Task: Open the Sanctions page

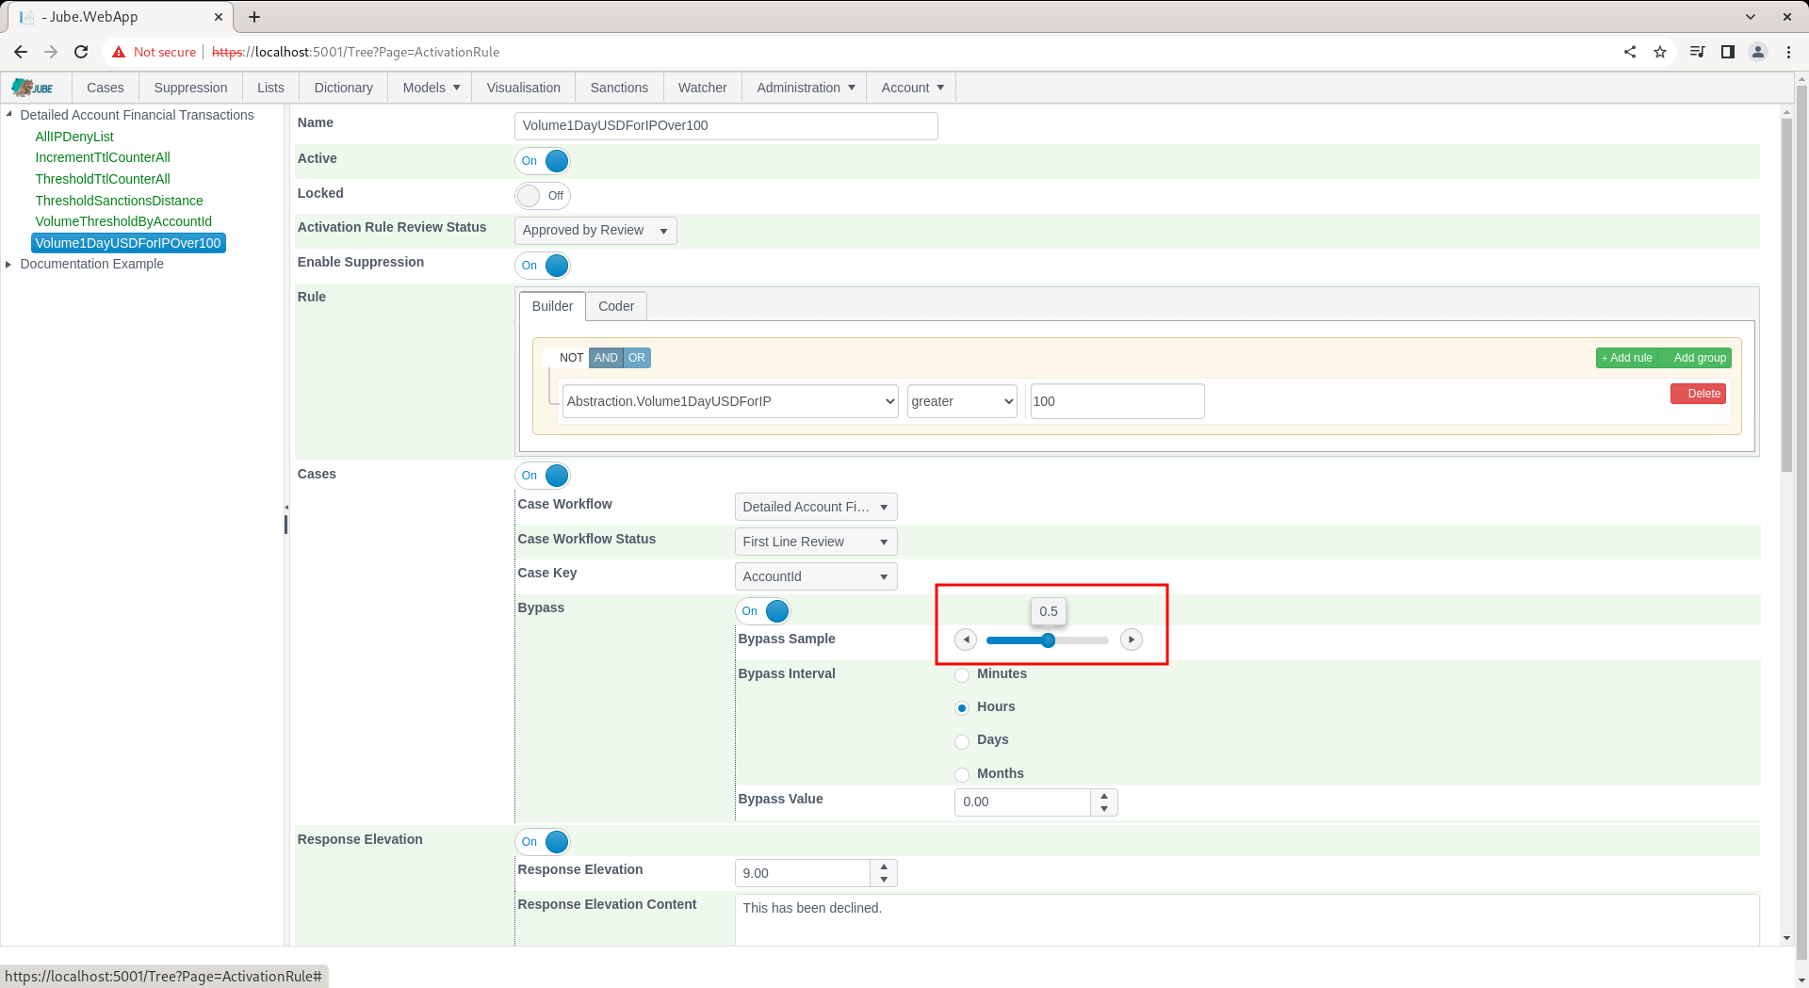Action: (x=619, y=88)
